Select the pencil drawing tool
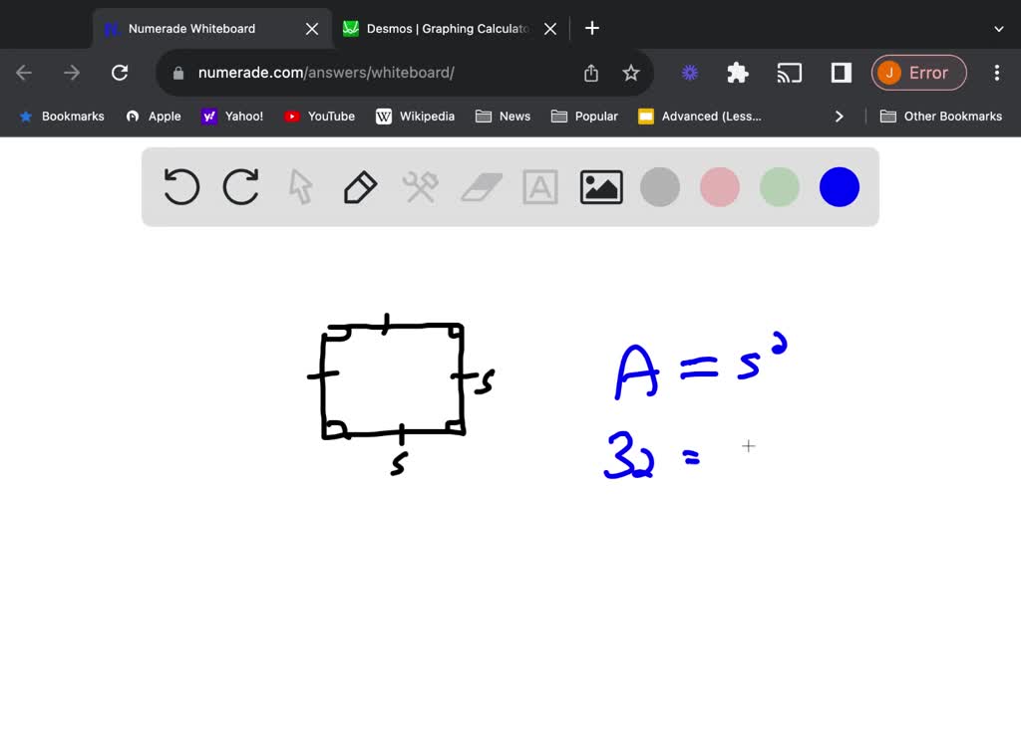This screenshot has width=1021, height=739. point(360,186)
